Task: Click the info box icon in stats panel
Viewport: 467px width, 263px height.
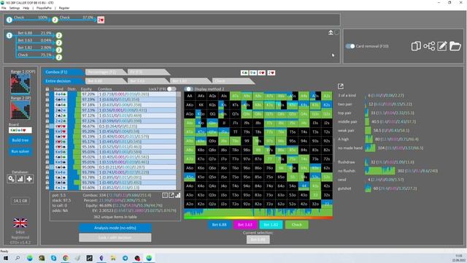Action: pos(165,195)
